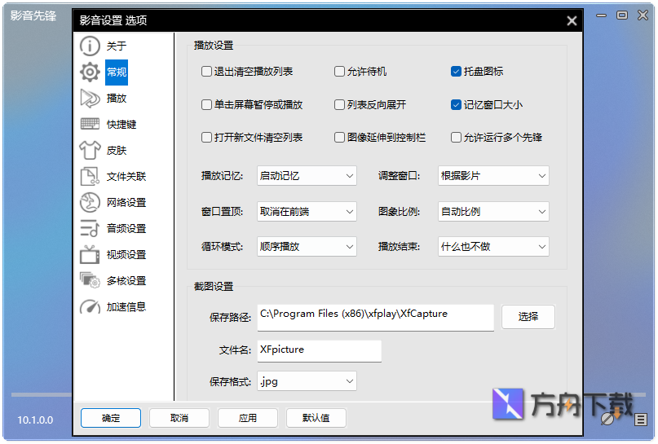This screenshot has width=658, height=444.
Task: Open 窗口置顶 dropdown
Action: (x=307, y=211)
